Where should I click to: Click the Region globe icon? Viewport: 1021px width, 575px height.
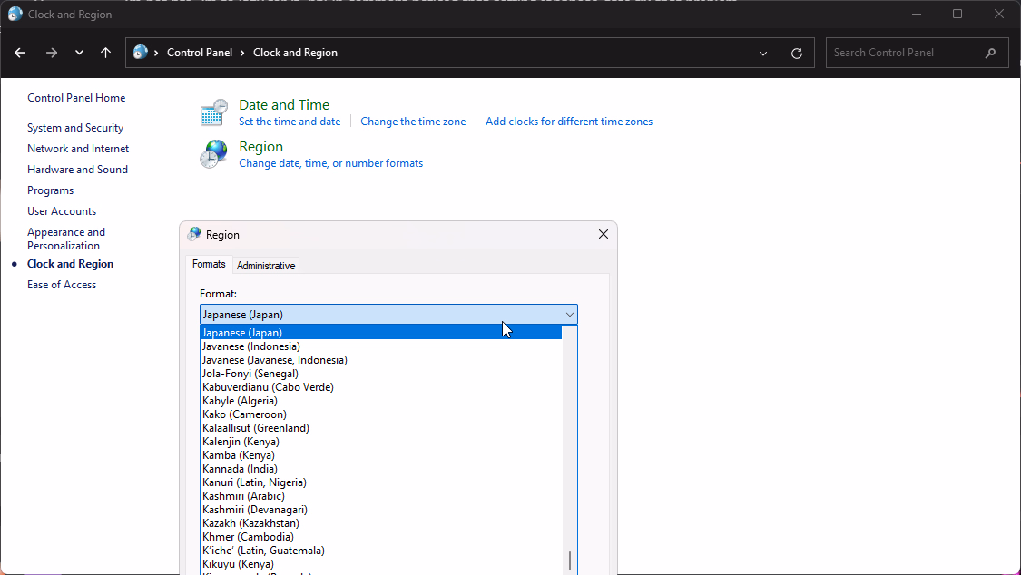click(213, 154)
